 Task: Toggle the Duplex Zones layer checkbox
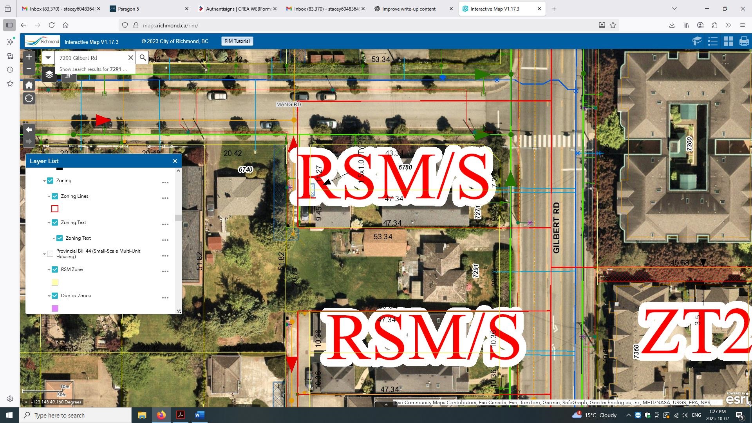click(x=55, y=296)
